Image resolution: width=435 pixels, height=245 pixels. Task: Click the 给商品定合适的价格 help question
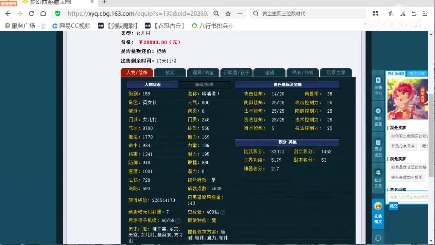pyautogui.click(x=409, y=167)
